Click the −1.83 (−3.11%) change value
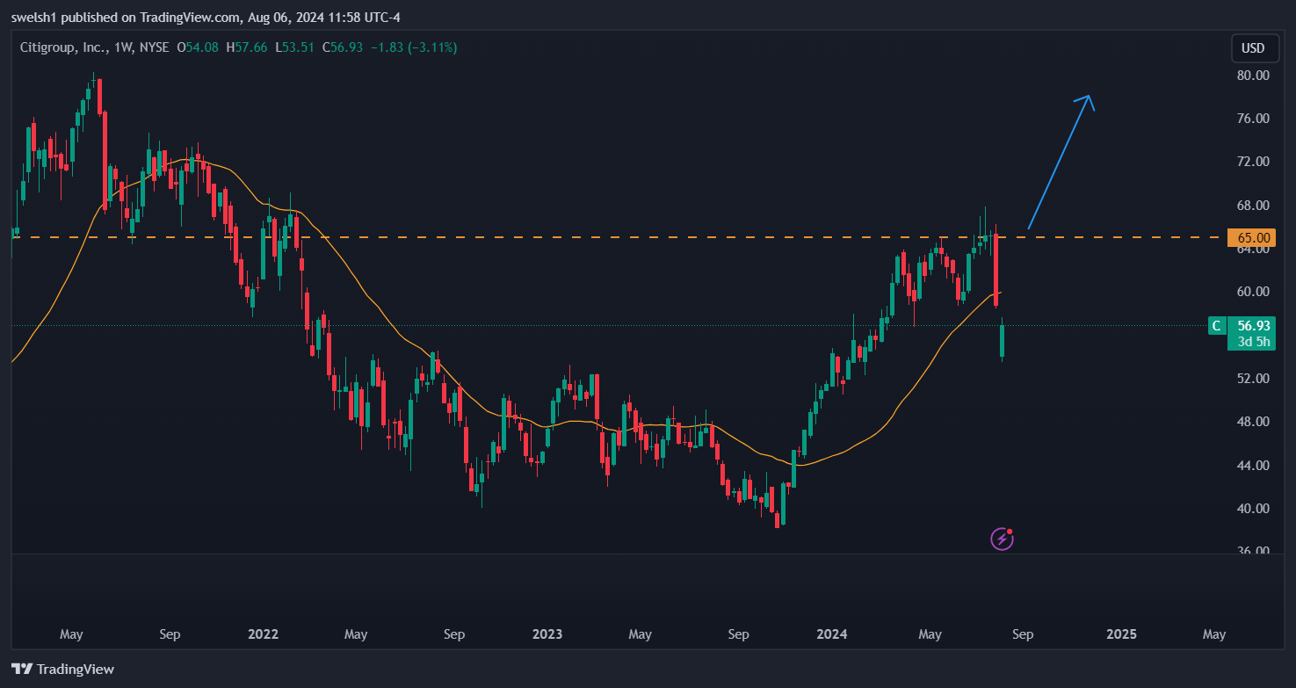The image size is (1296, 688). (x=413, y=47)
